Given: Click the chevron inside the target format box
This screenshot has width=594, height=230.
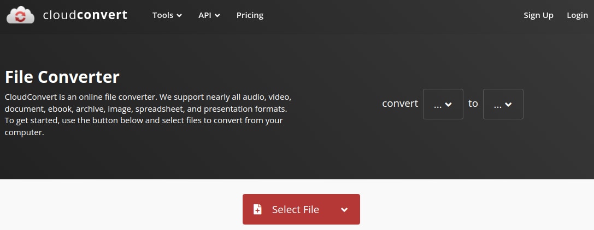Looking at the screenshot, I should (509, 105).
